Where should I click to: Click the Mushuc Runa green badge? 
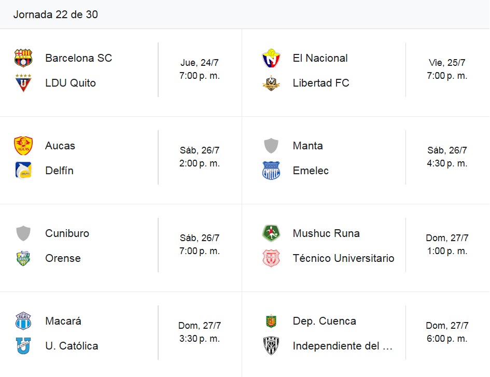[271, 233]
